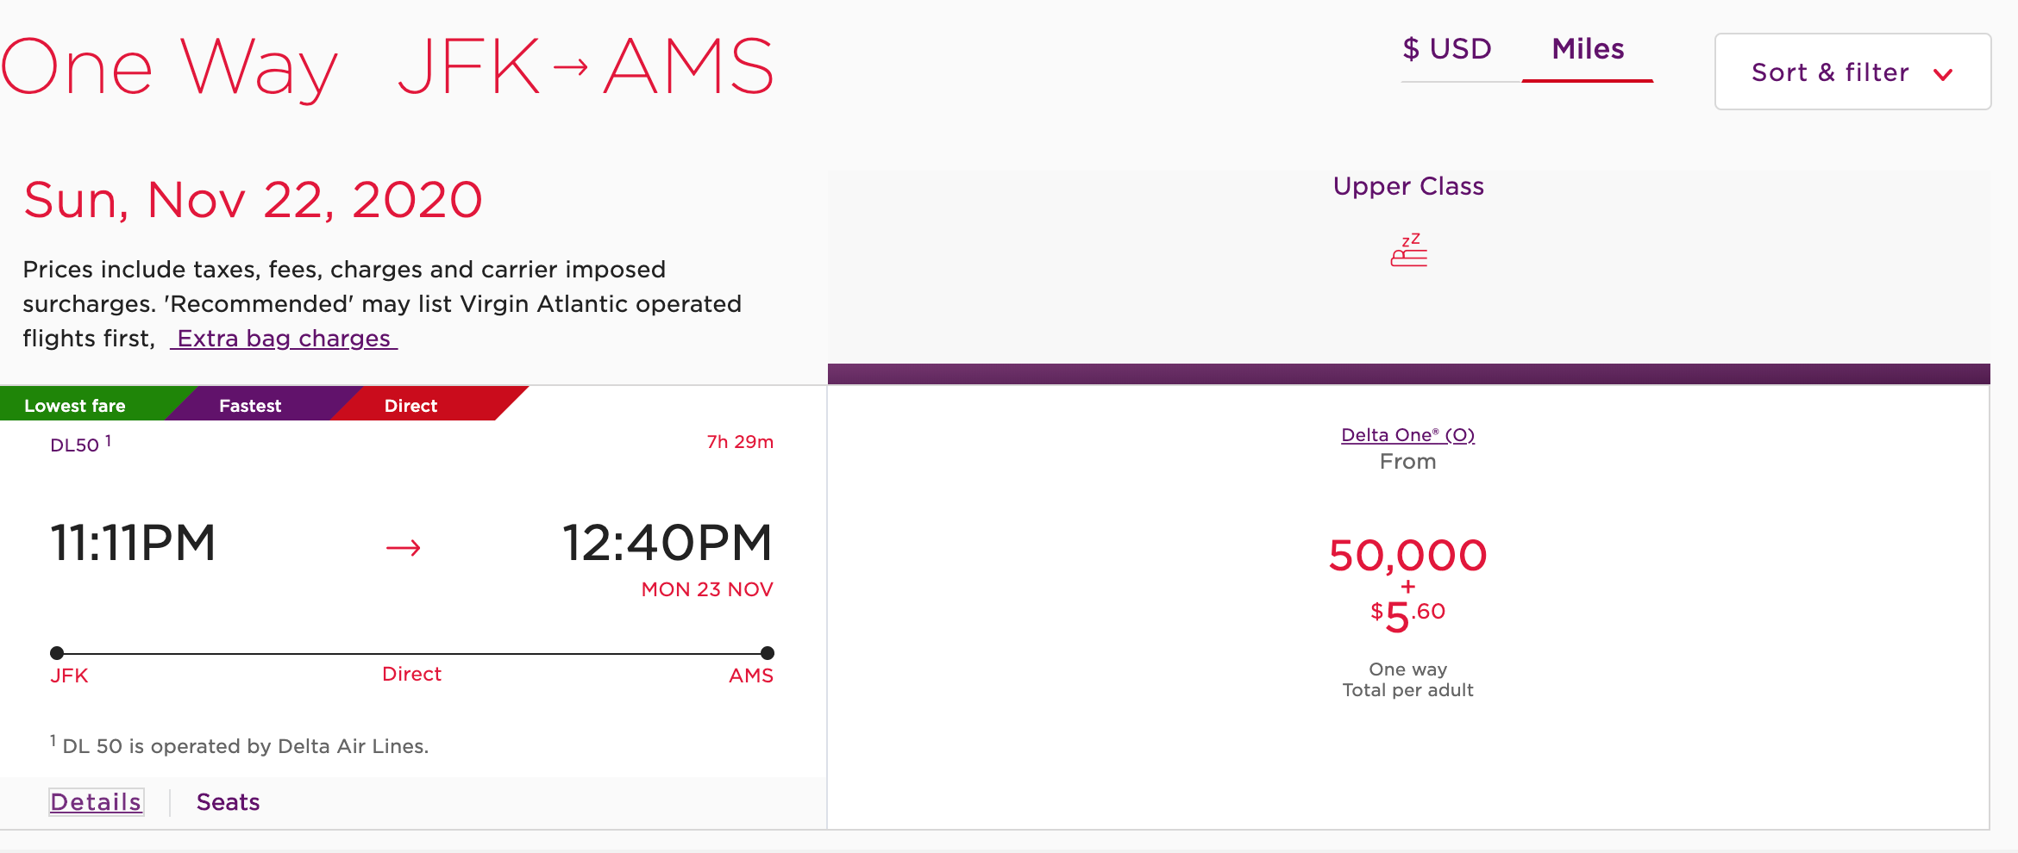Switch pricing to $ USD tab

pos(1446,49)
